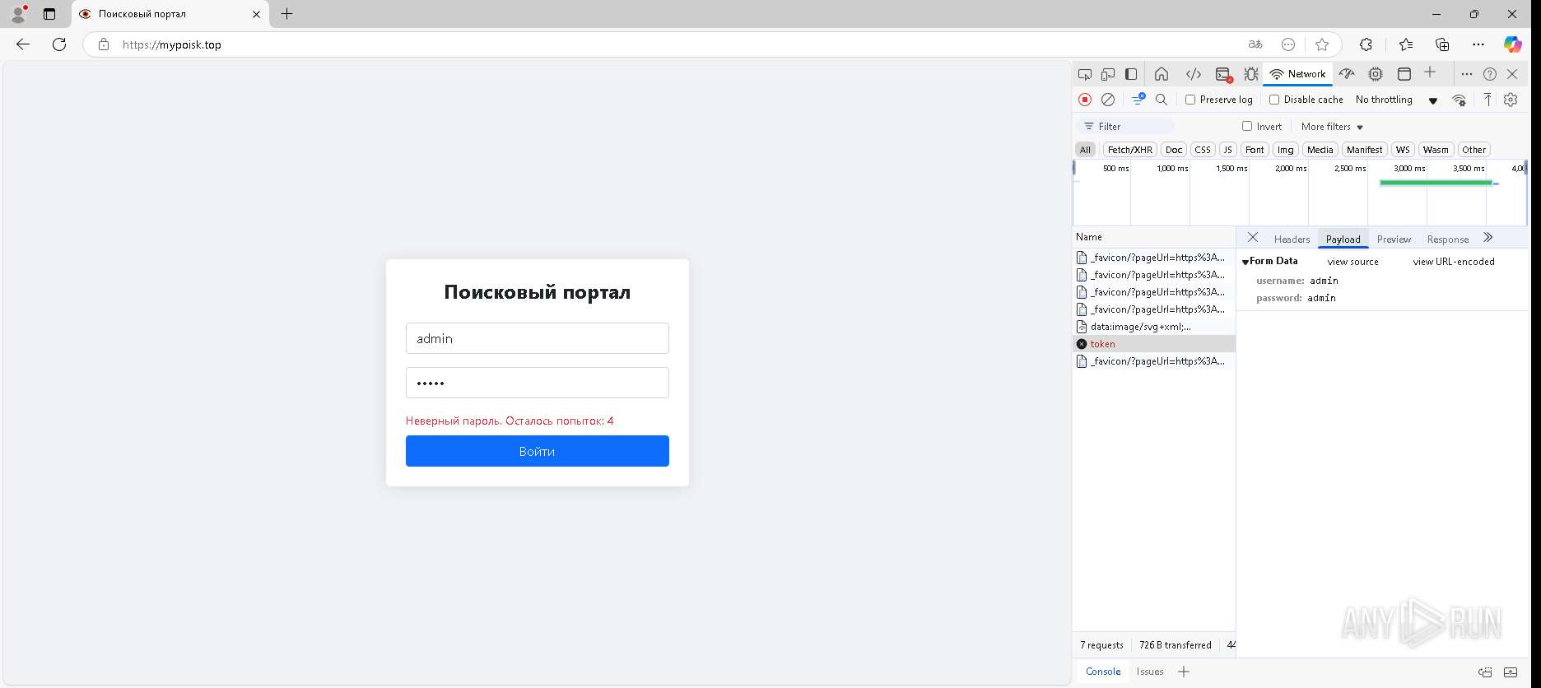Switch to the Headers tab

(x=1292, y=239)
